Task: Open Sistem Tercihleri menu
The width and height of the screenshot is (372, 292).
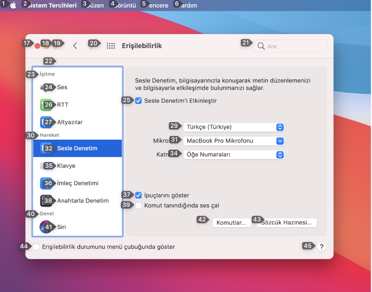Action: (x=52, y=5)
